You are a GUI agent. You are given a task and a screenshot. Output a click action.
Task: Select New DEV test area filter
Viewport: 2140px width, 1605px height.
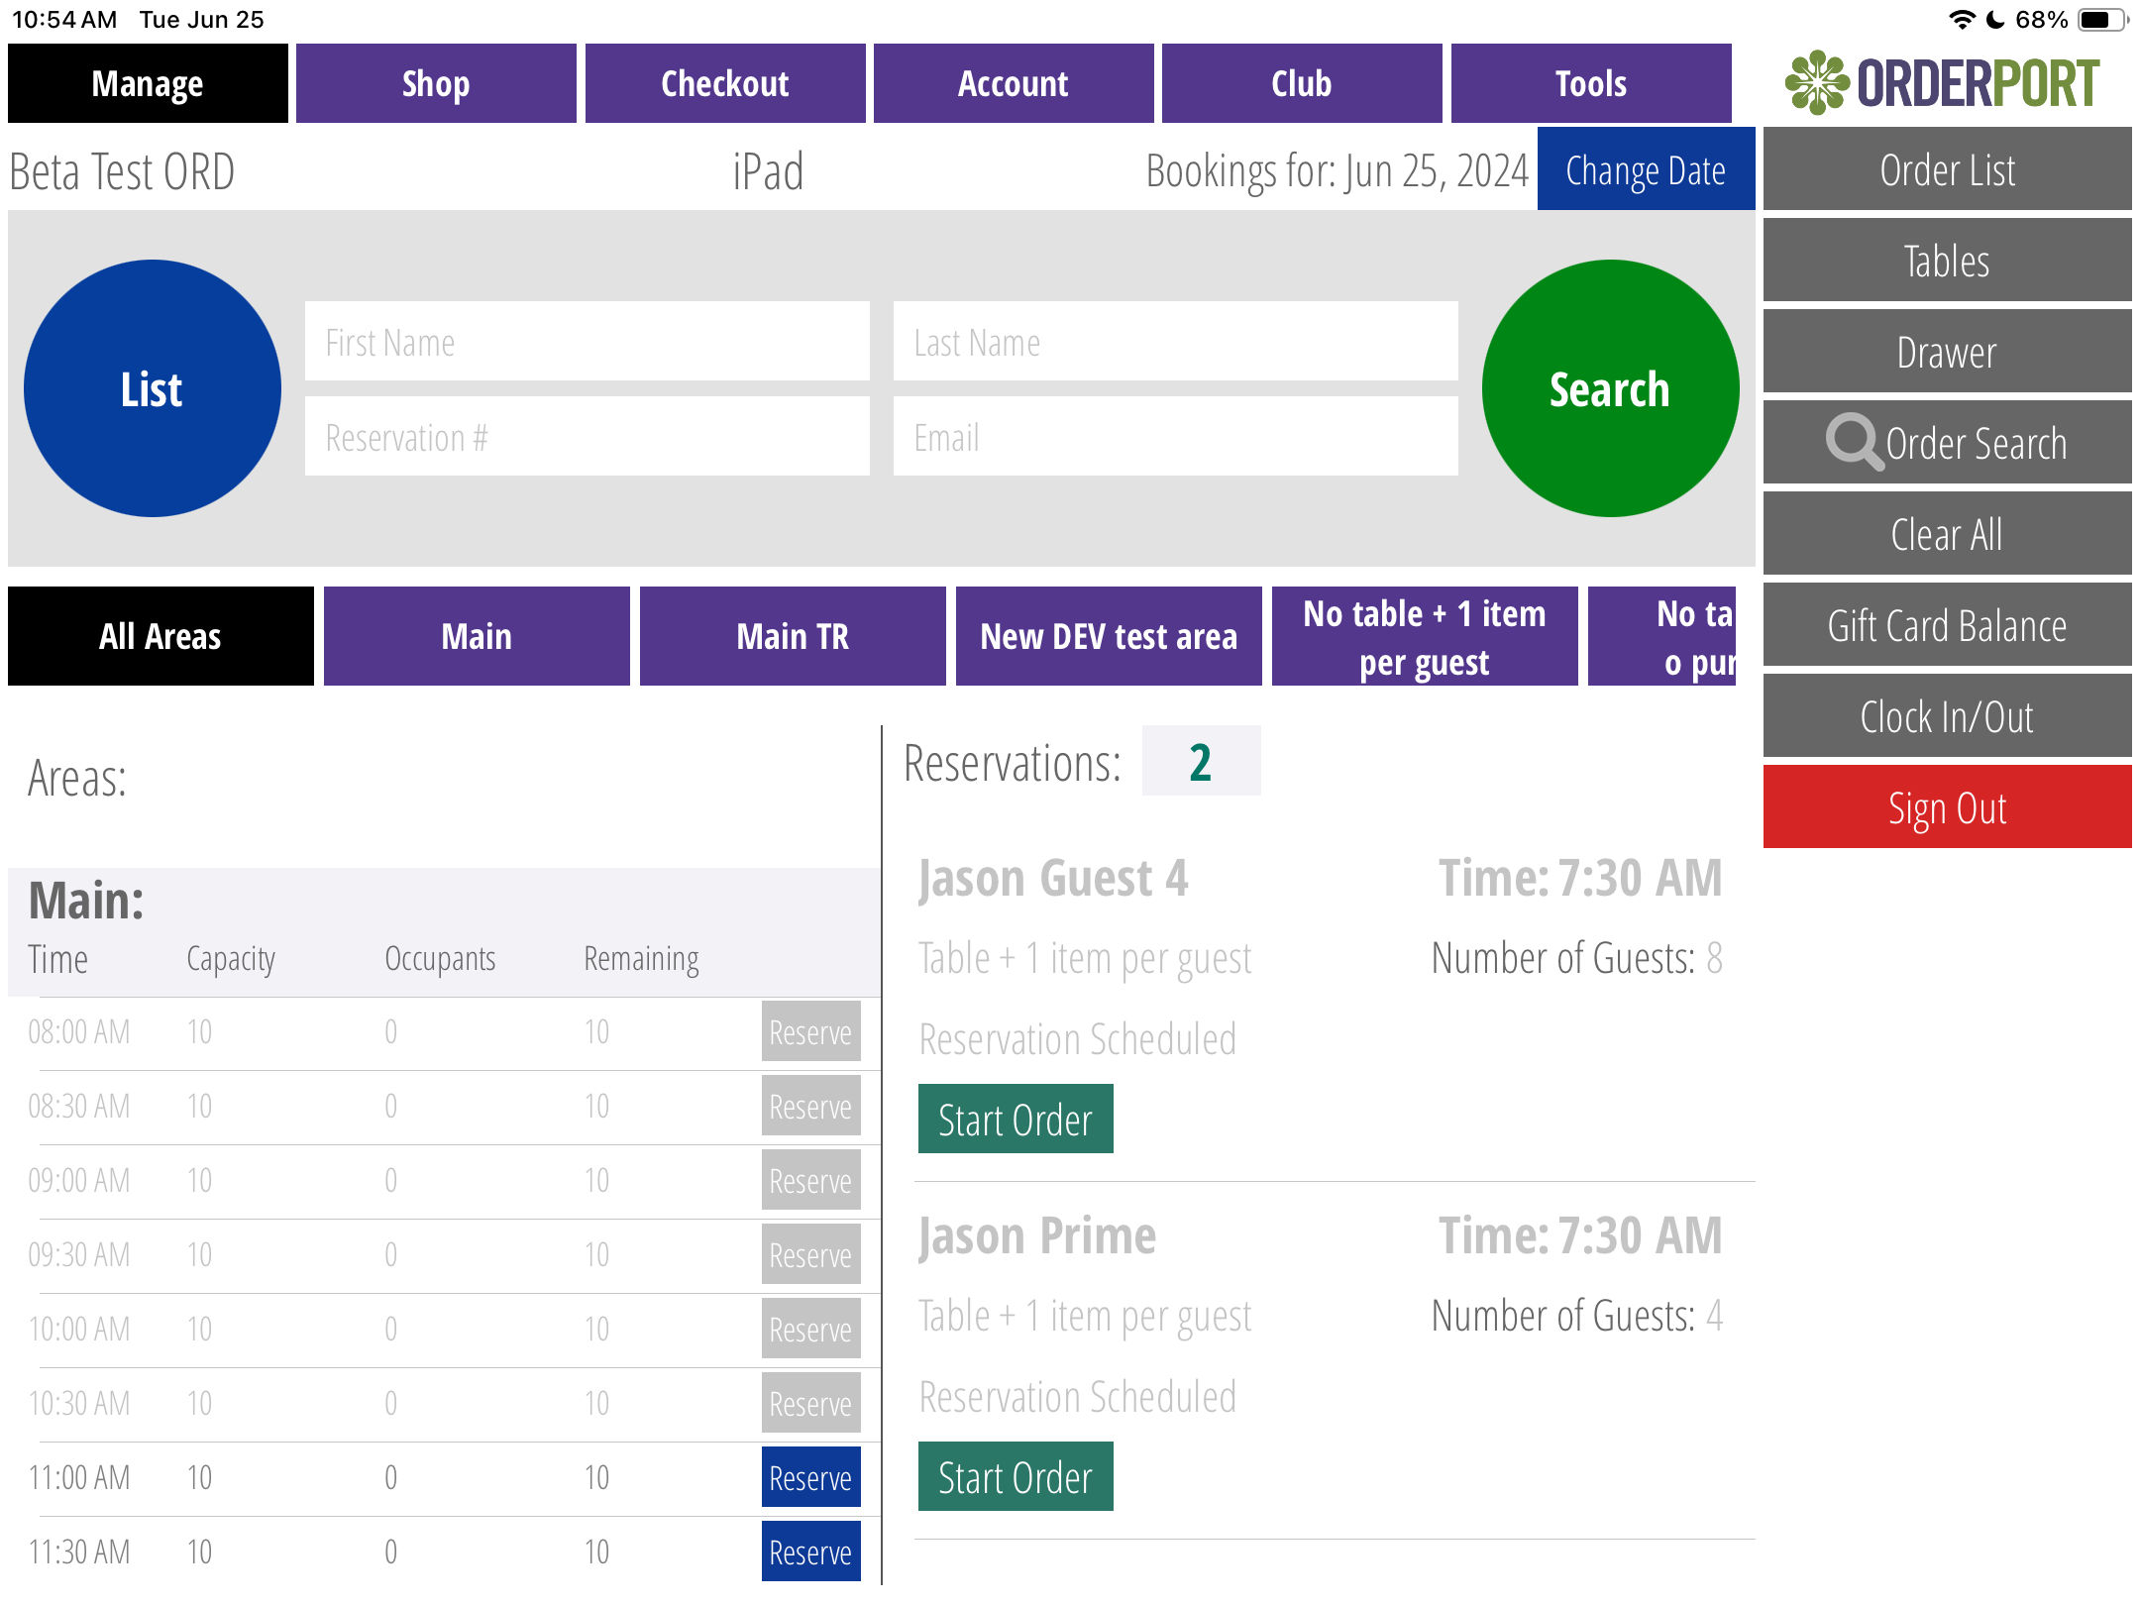(1108, 636)
